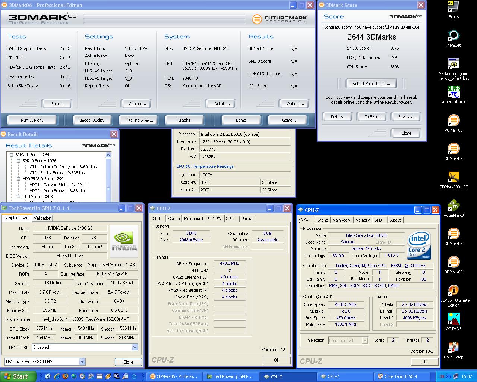This screenshot has height=382, width=477.
Task: Click Change under Settings column
Action: click(x=137, y=104)
